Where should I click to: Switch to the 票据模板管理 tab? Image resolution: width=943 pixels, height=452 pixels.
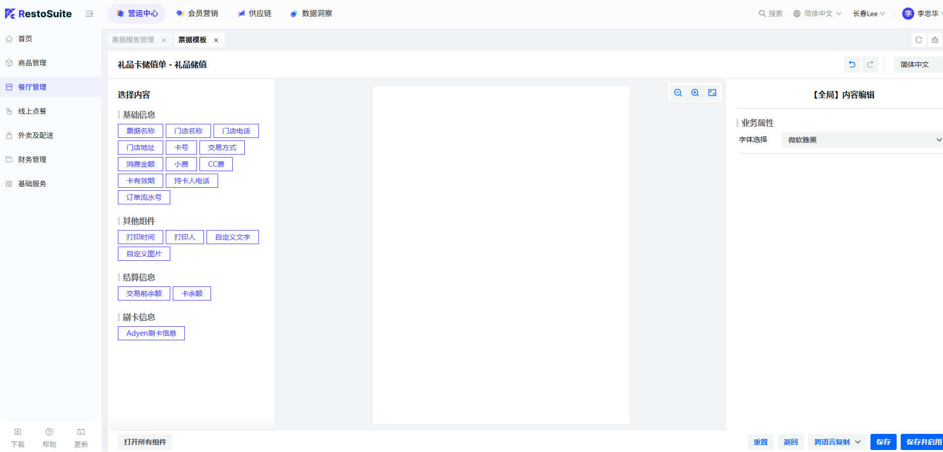click(x=133, y=40)
